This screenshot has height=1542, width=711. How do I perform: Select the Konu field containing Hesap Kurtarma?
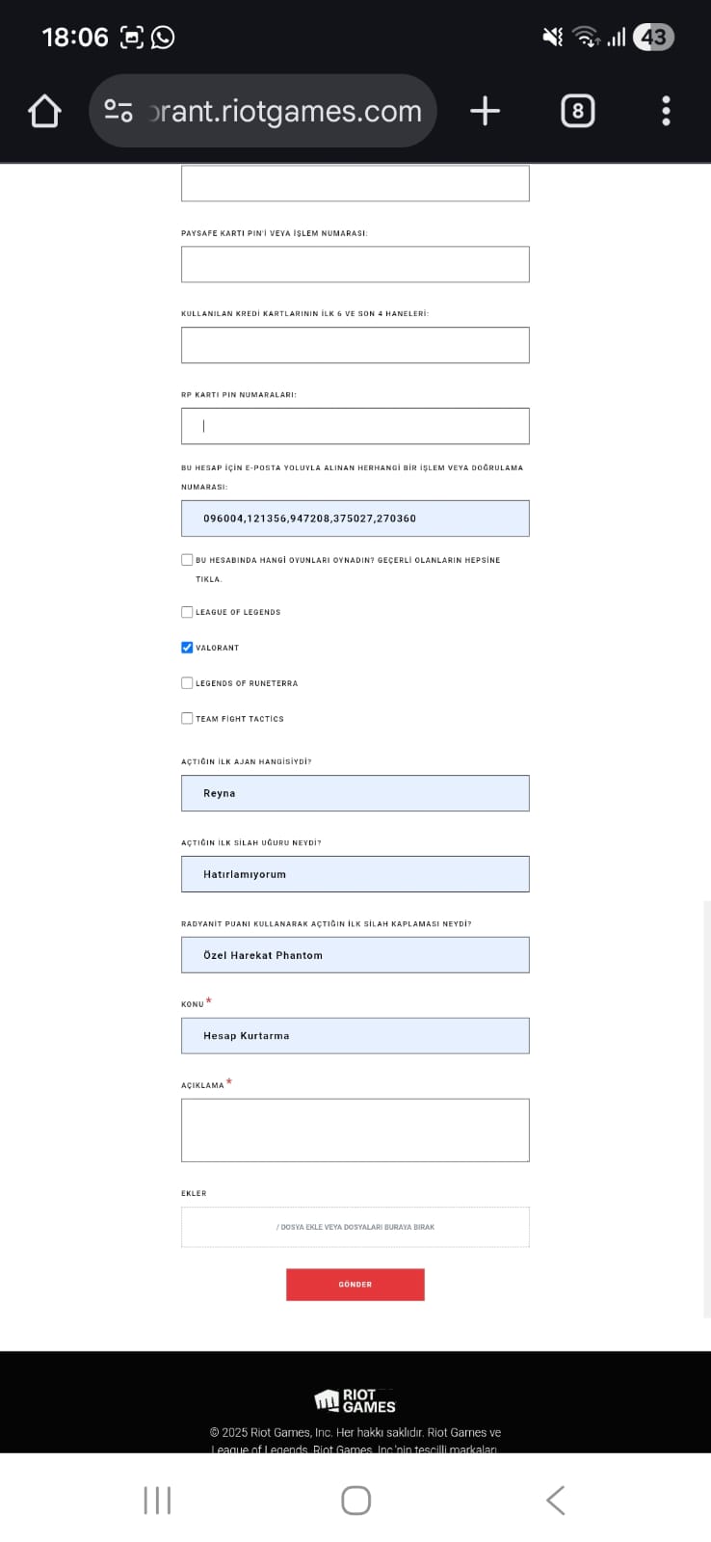click(355, 1036)
